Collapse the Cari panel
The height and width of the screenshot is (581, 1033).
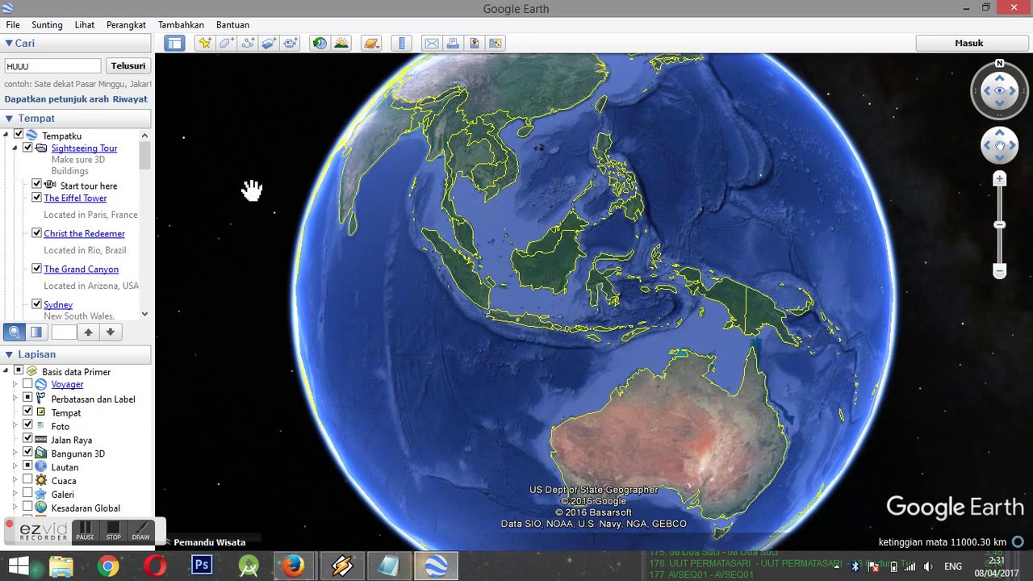9,44
